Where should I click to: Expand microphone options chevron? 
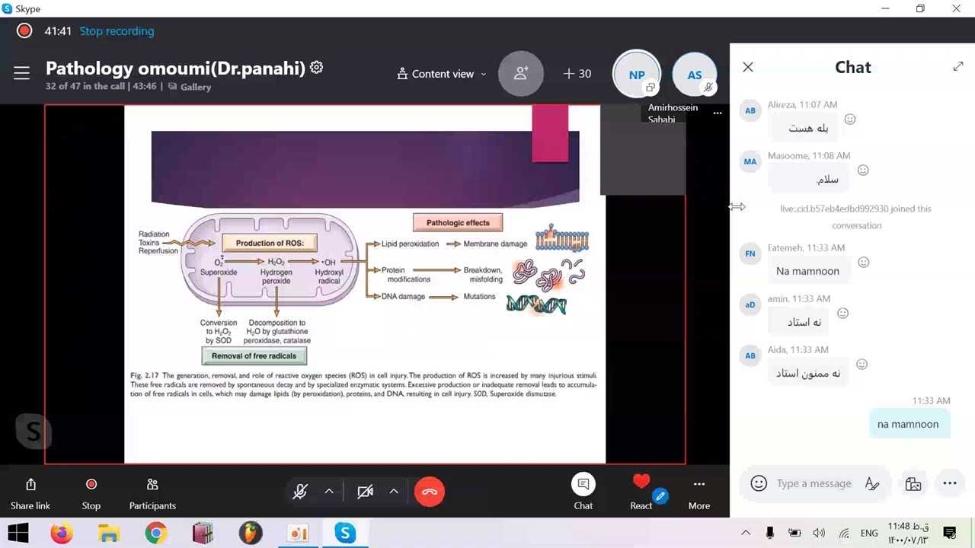pyautogui.click(x=329, y=492)
